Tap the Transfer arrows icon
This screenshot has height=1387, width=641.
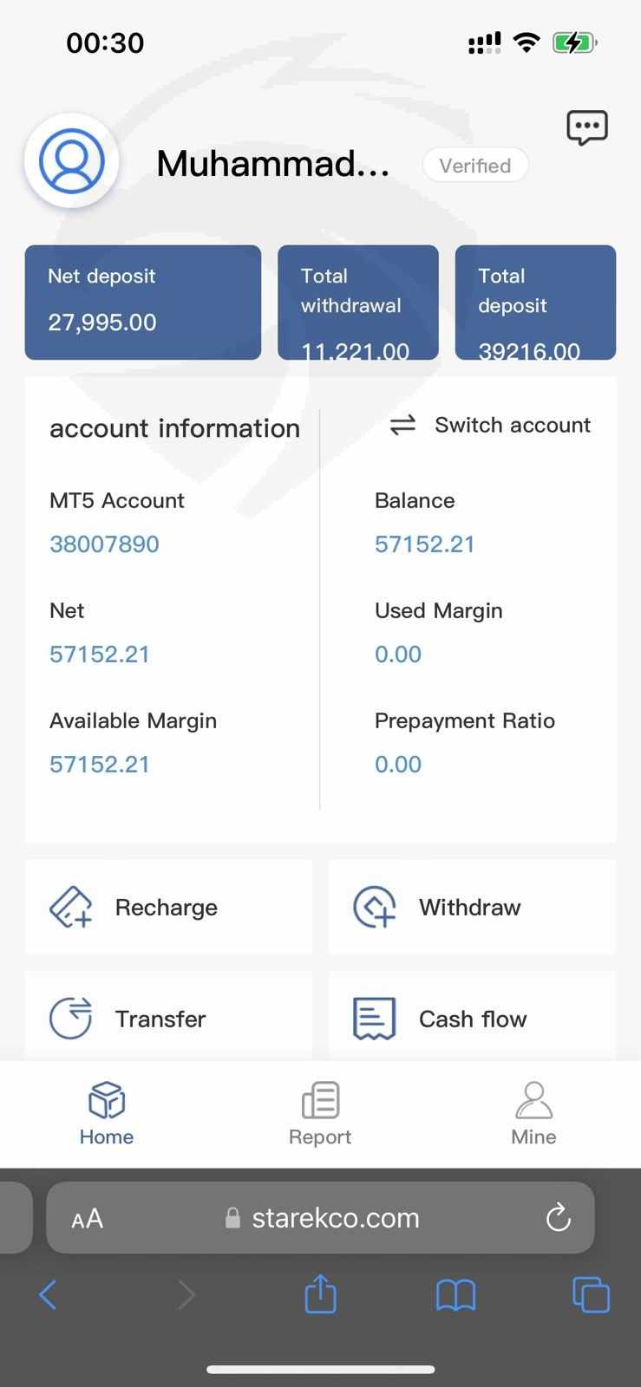[x=71, y=1018]
